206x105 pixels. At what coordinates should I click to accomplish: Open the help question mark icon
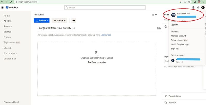tap(193, 7)
